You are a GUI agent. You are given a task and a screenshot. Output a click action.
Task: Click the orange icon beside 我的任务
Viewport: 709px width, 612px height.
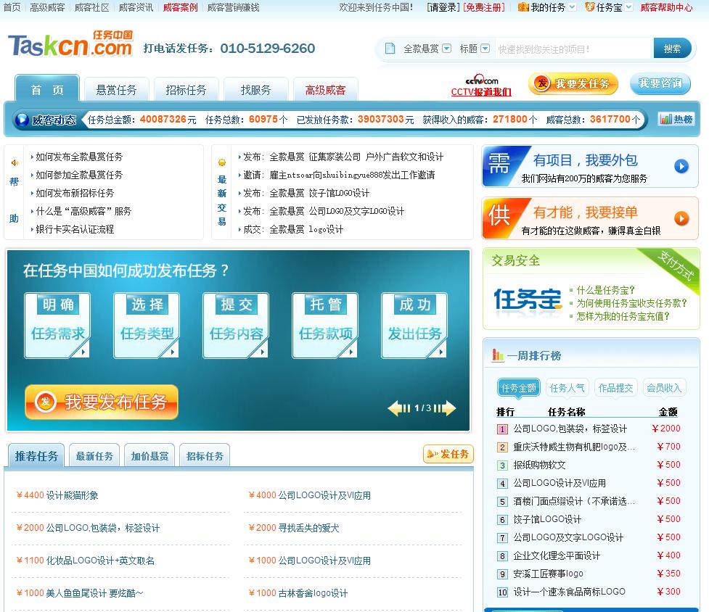click(x=522, y=8)
